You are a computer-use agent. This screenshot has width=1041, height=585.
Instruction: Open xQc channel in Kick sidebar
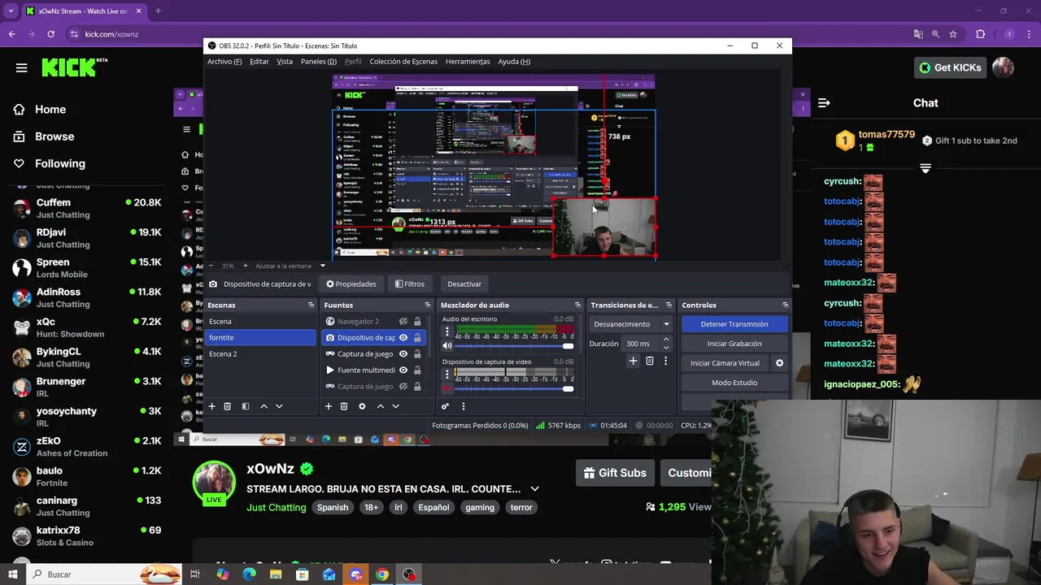pos(85,327)
